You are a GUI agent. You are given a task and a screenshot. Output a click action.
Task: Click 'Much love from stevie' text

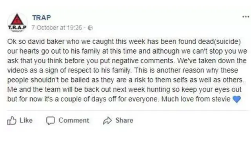(196, 99)
